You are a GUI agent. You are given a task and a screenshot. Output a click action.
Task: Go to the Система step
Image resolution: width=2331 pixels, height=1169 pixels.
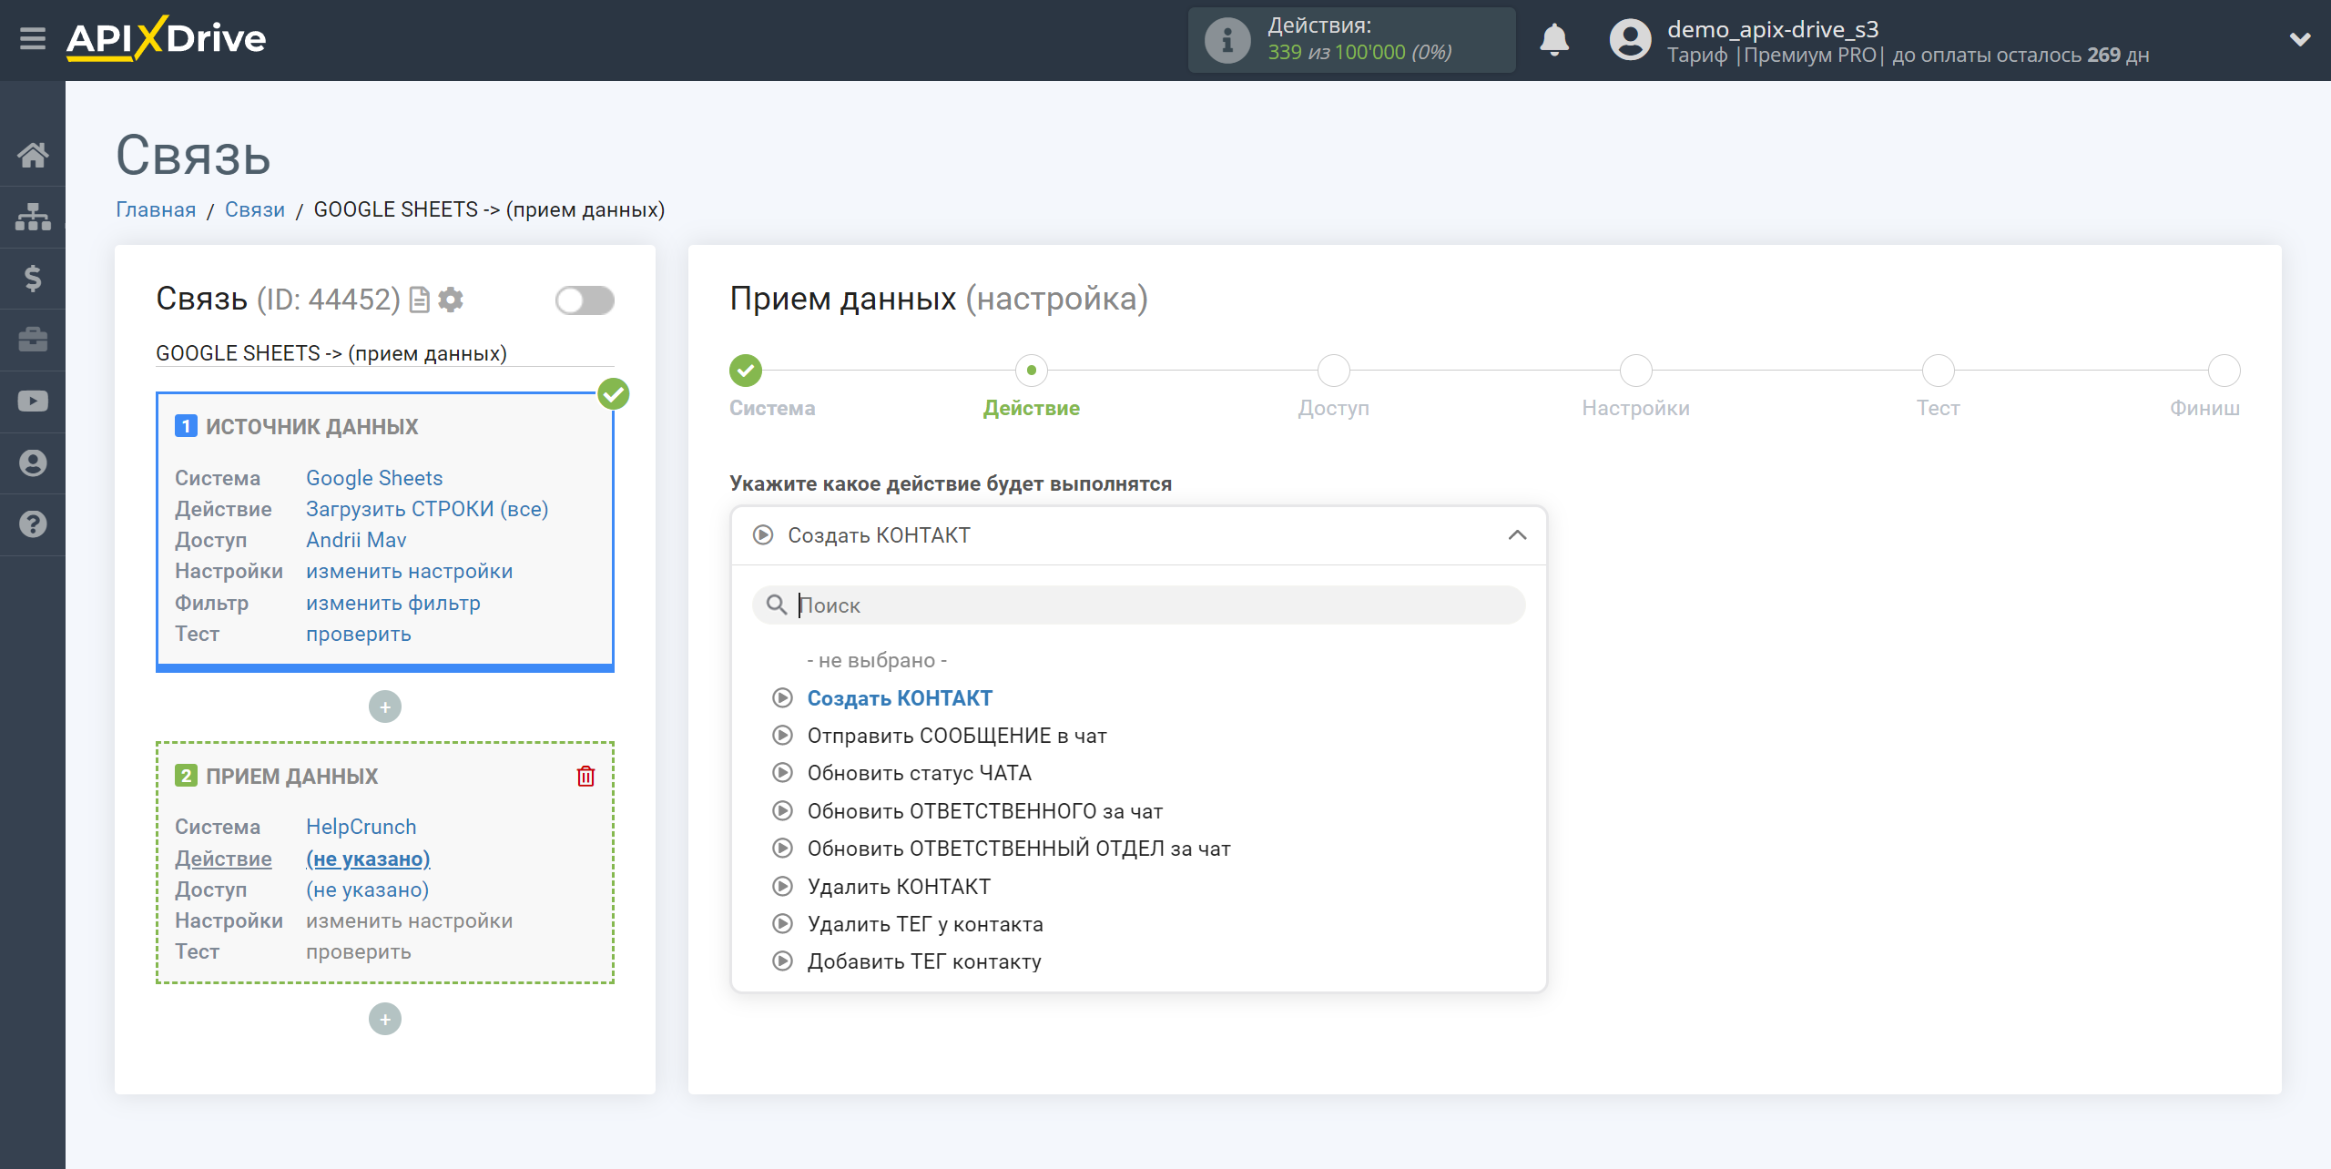746,371
